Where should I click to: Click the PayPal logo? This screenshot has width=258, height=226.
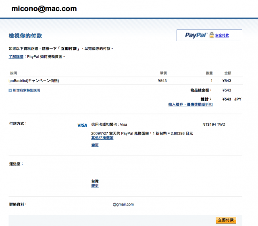pyautogui.click(x=196, y=35)
